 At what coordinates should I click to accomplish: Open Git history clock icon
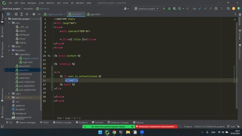tap(216, 9)
